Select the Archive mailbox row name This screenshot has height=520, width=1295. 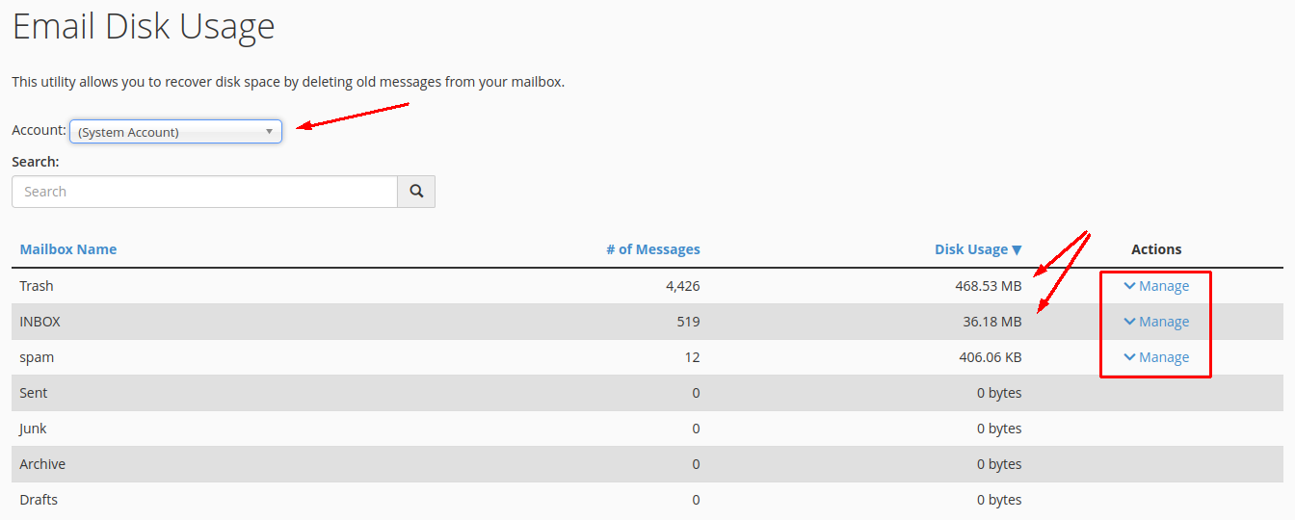point(42,464)
